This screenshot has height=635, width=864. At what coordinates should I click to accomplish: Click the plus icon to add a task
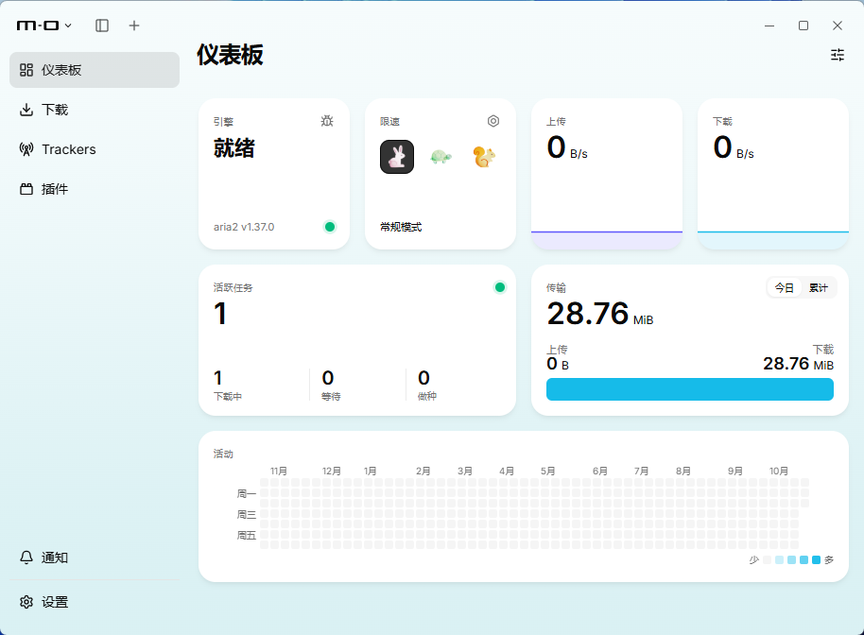coord(134,26)
